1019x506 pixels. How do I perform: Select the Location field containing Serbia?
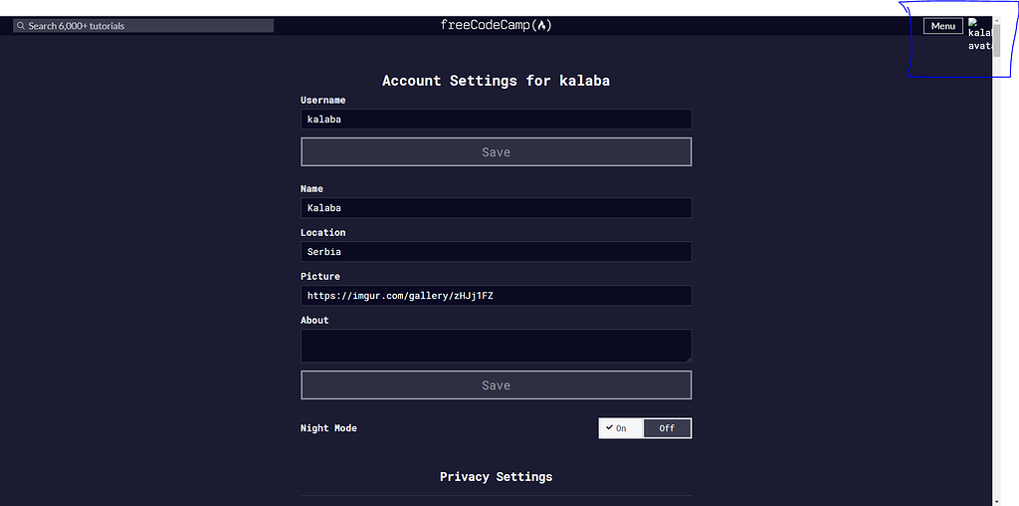[x=496, y=252]
